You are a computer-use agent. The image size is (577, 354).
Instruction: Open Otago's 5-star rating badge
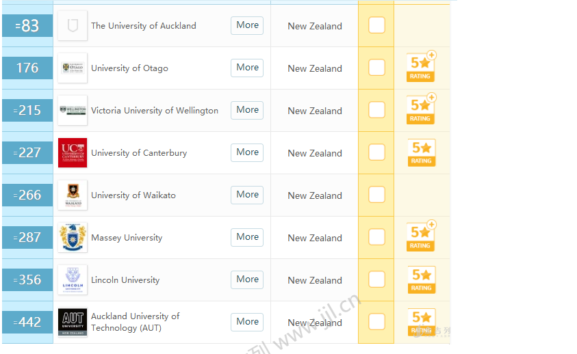[x=421, y=67]
